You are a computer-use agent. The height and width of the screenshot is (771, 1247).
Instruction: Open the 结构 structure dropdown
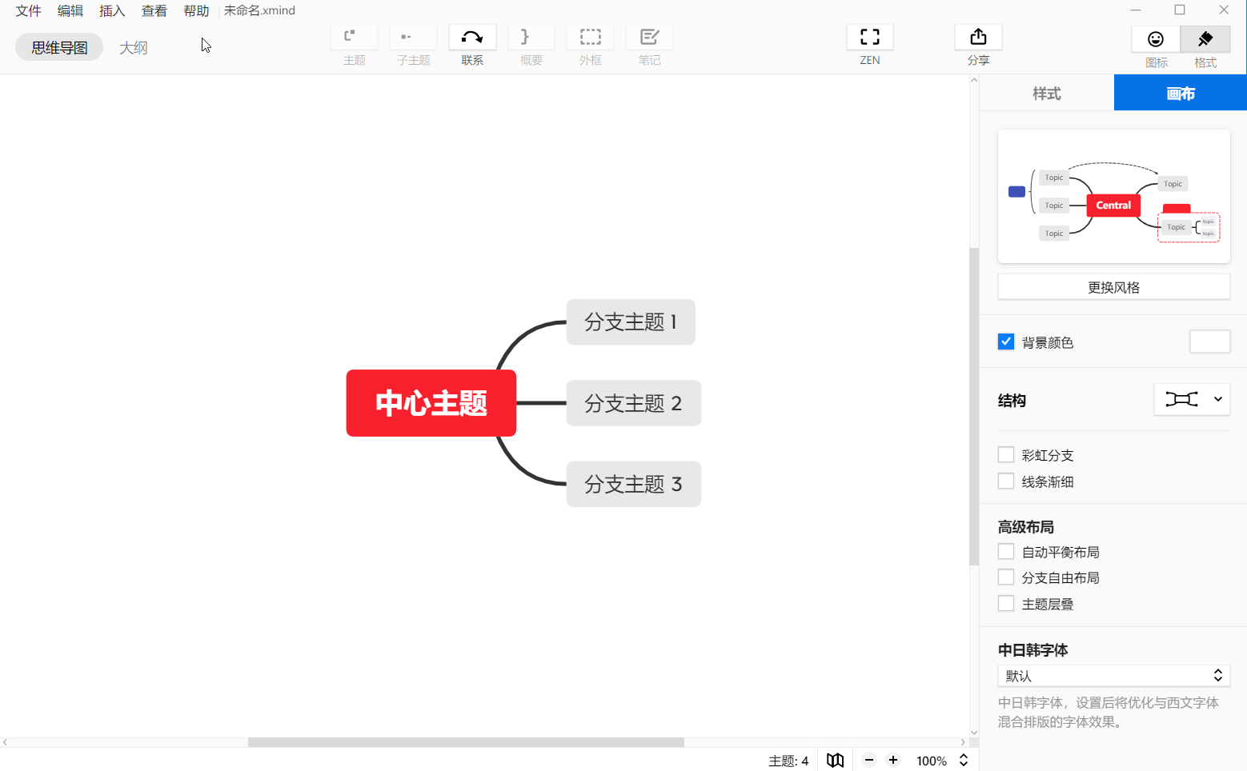point(1192,399)
